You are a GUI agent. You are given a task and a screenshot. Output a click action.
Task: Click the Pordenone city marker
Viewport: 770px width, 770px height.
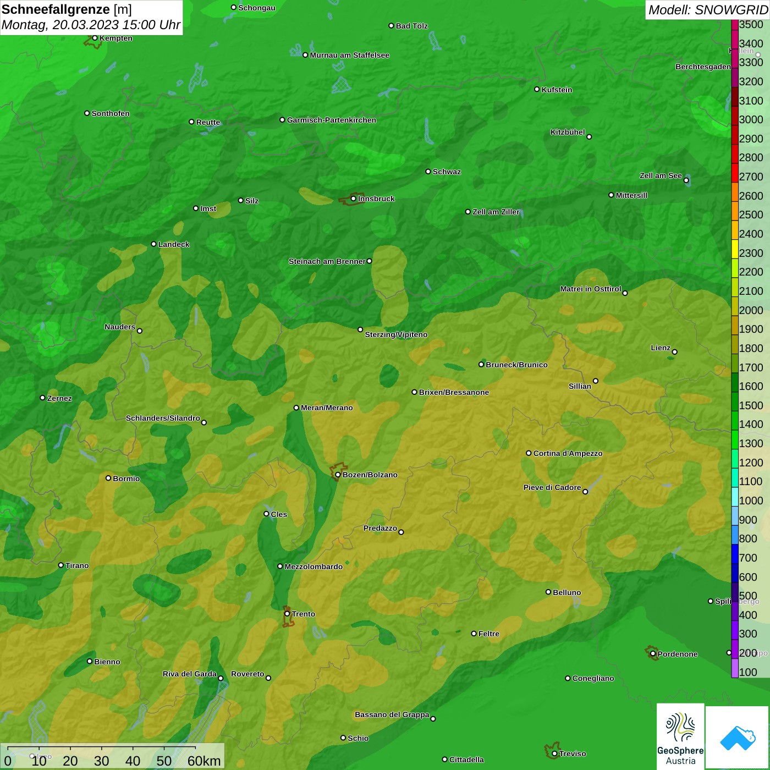pos(653,654)
